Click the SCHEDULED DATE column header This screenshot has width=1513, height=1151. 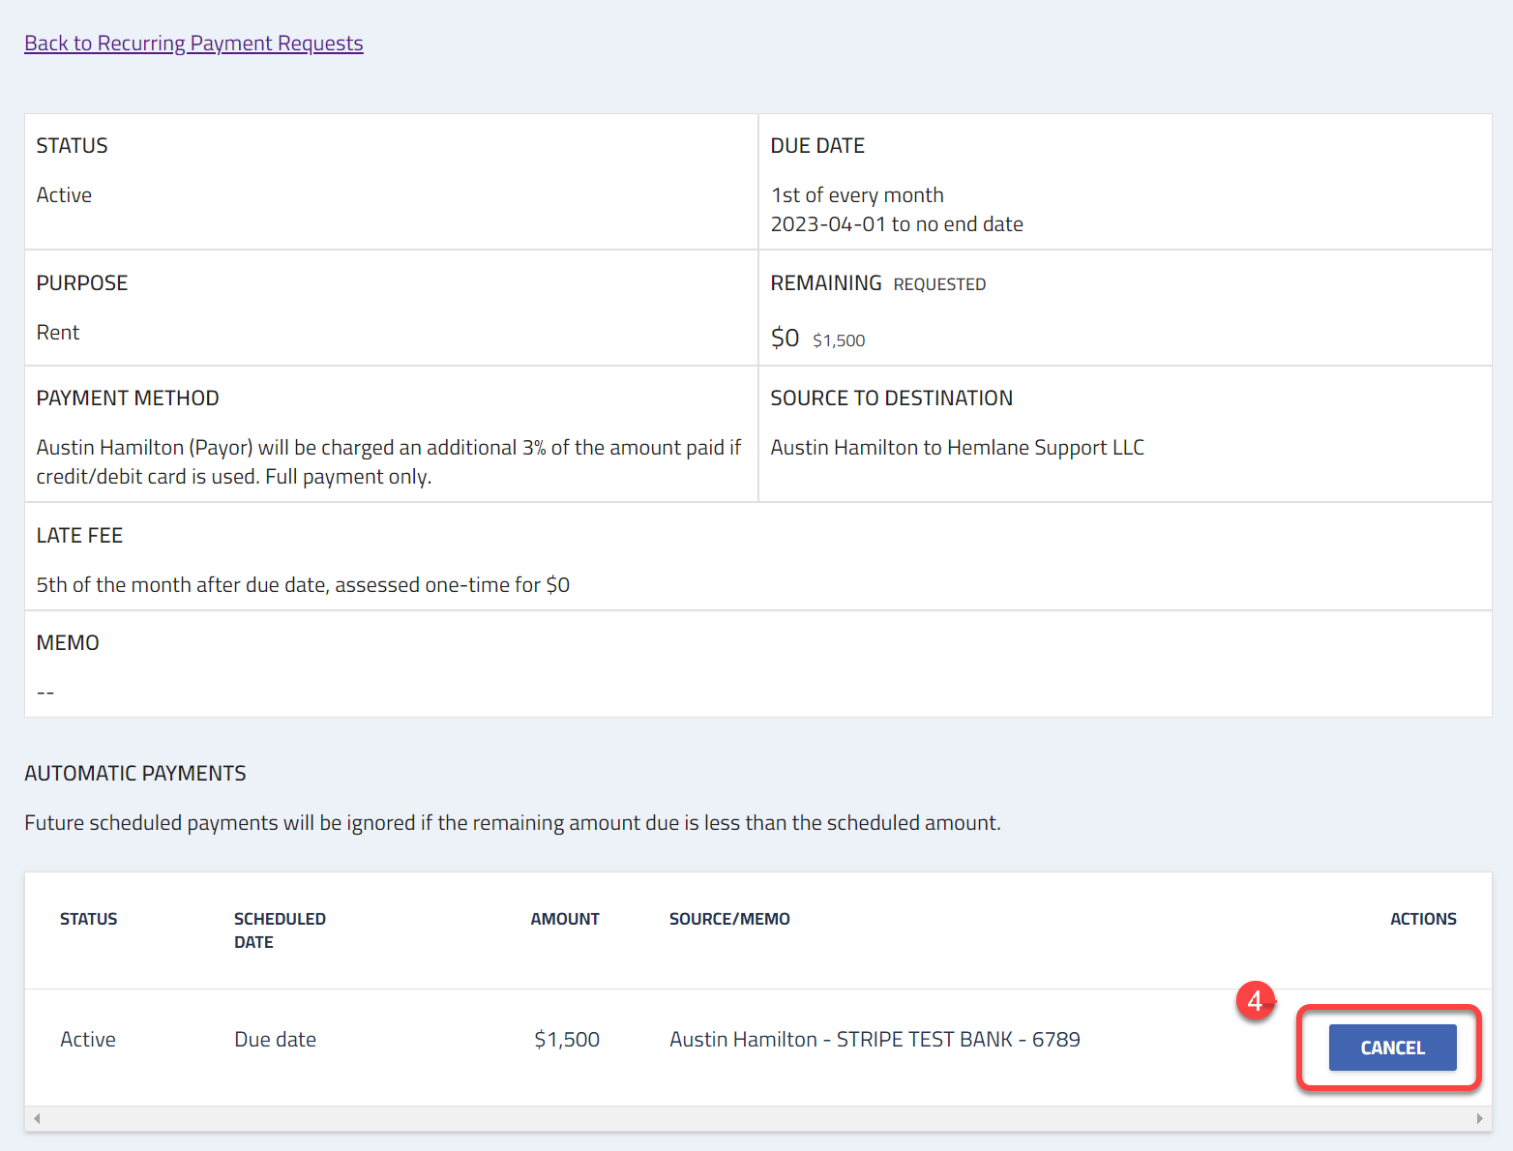point(280,930)
